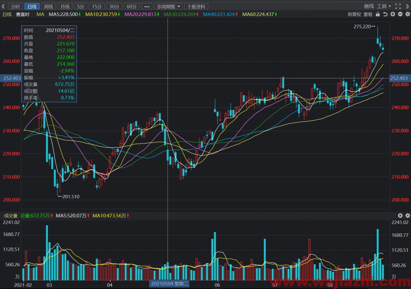Image resolution: width=411 pixels, height=289 pixels.
Task: Click the 总量:672.75万 volume total
Action: pos(37,216)
